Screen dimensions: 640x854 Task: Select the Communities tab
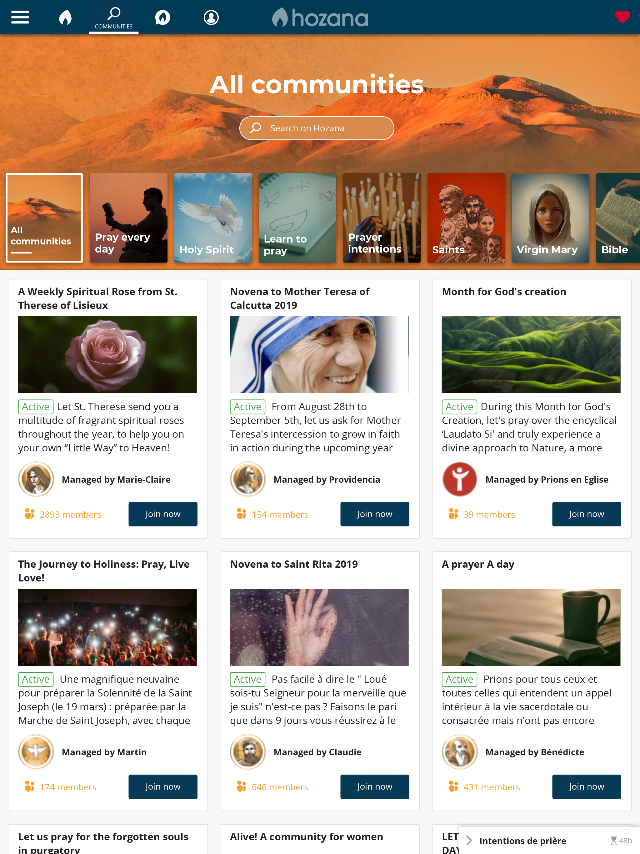113,18
